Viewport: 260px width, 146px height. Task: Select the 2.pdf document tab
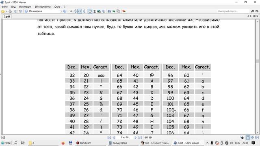coord(7,17)
